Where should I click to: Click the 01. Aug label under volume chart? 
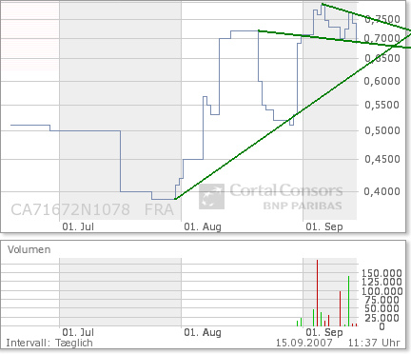pyautogui.click(x=203, y=332)
